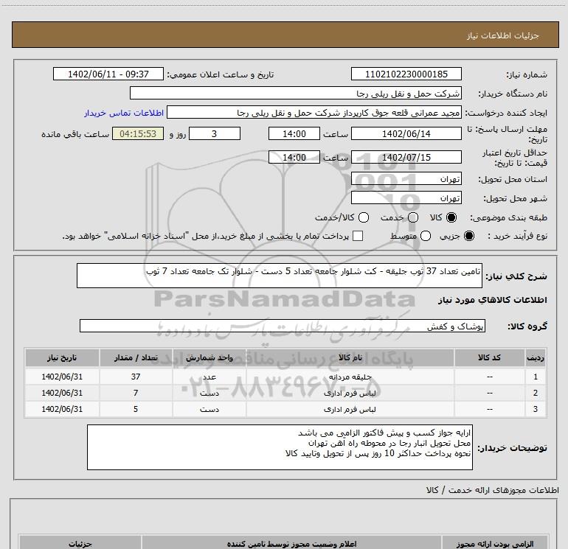Select the جزیی purchase type radio

tap(468, 236)
